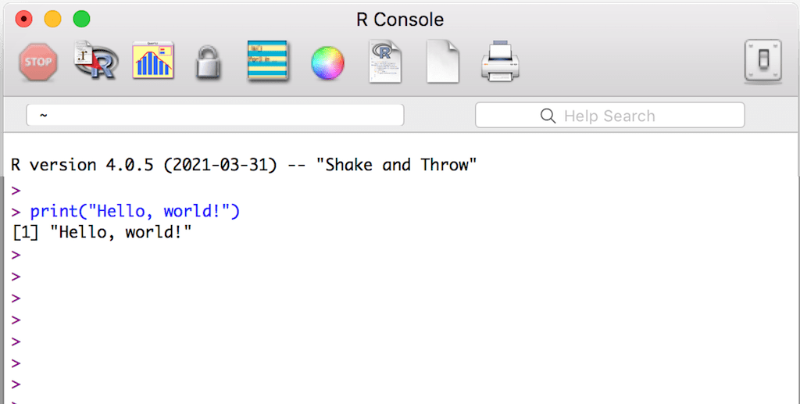Toggle the quit R power switch
Viewport: 800px width, 404px height.
pyautogui.click(x=762, y=61)
